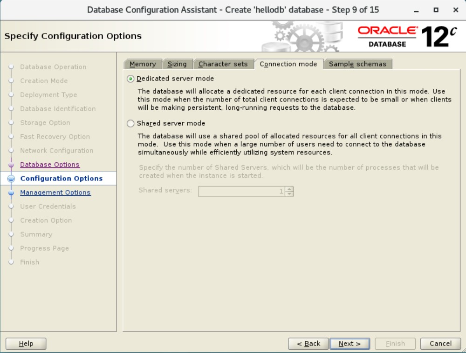The image size is (466, 353).
Task: Click the 'Shared servers:' label
Action: [165, 190]
